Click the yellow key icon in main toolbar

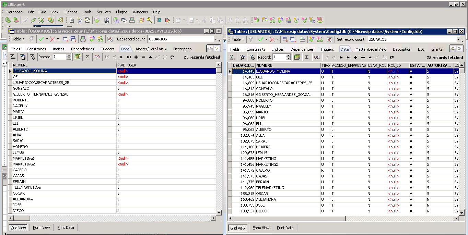coord(149,20)
